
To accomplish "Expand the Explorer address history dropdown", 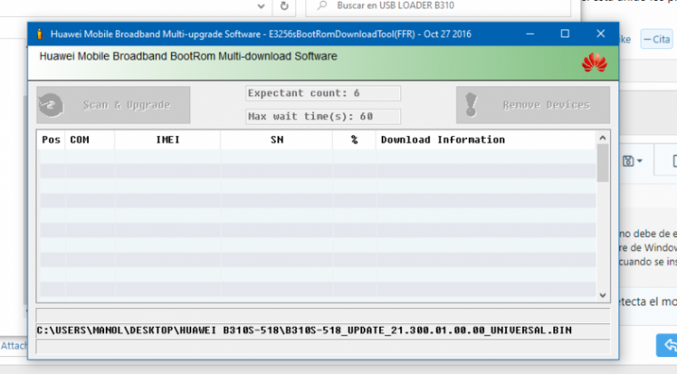I will (261, 6).
